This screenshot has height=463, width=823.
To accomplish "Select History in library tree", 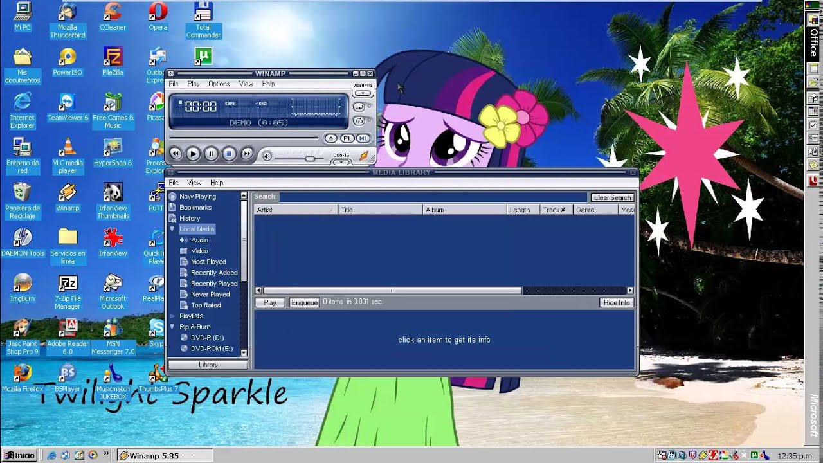I will click(190, 219).
